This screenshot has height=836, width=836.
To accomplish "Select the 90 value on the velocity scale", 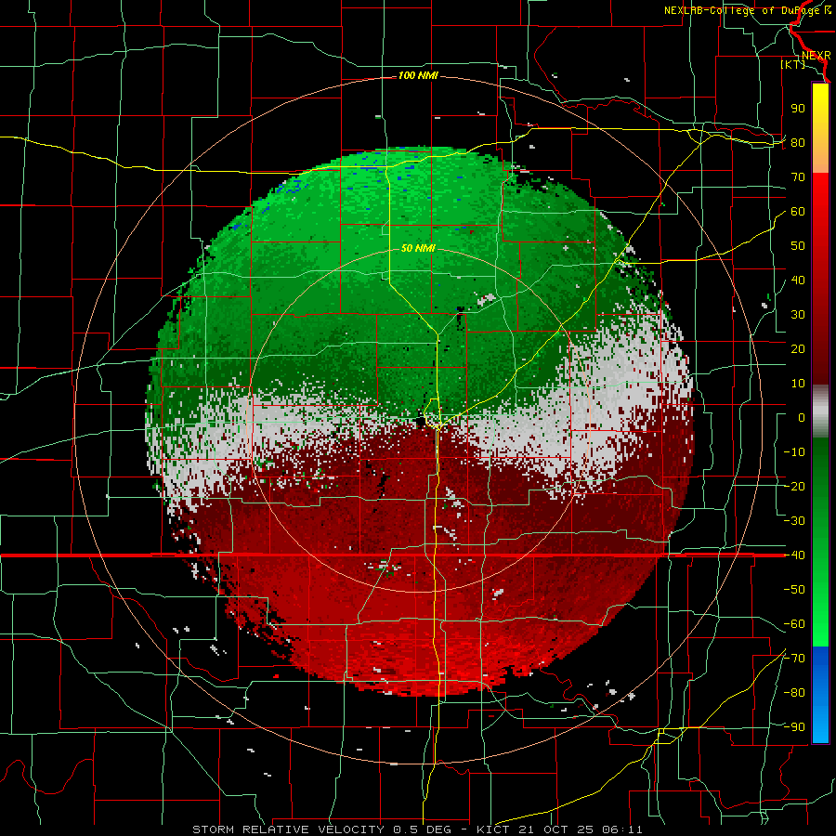I will 798,109.
